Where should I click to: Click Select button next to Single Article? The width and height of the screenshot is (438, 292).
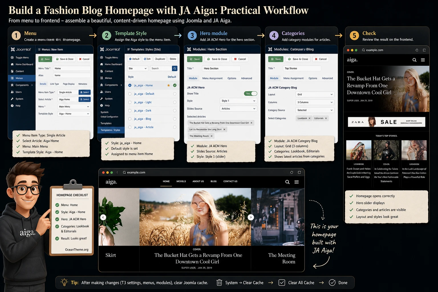click(x=85, y=92)
